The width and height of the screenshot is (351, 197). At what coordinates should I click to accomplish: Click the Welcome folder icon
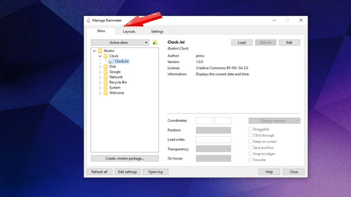pos(106,93)
